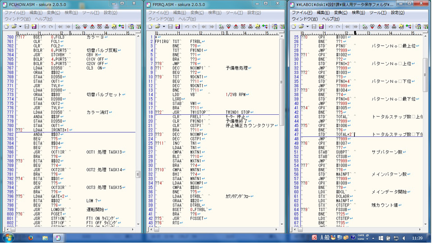
Task: Click network icon in system tray
Action: 396,238
